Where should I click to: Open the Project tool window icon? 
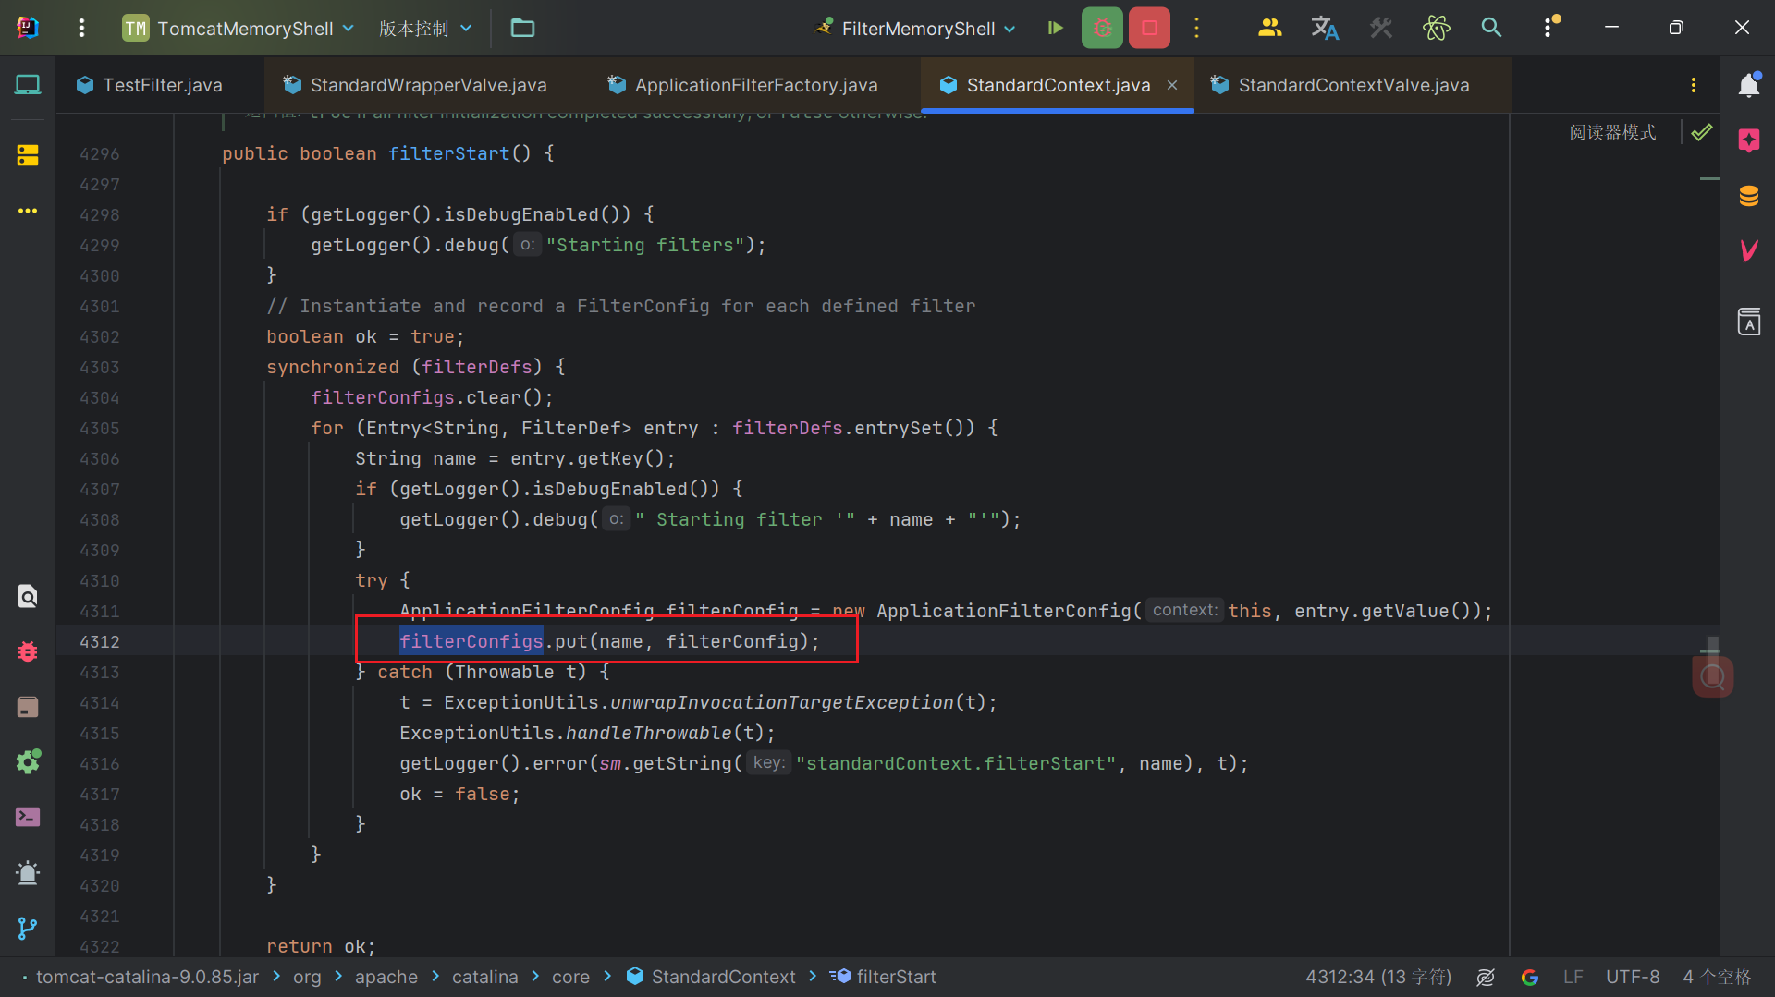tap(28, 85)
